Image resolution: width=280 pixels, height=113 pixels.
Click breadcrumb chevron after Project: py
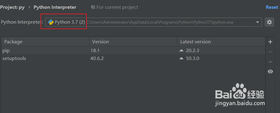pyautogui.click(x=29, y=7)
